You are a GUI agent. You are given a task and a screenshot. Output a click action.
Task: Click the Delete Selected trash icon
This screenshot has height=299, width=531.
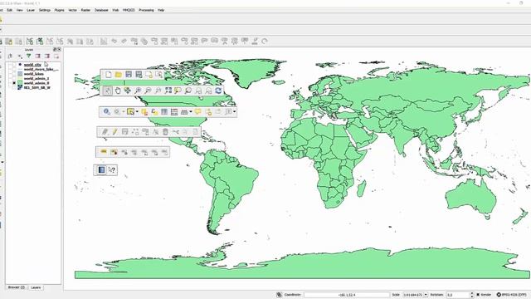(x=165, y=132)
